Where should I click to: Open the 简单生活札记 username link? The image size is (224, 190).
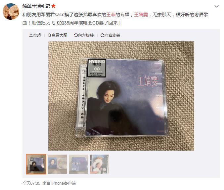pos(36,6)
